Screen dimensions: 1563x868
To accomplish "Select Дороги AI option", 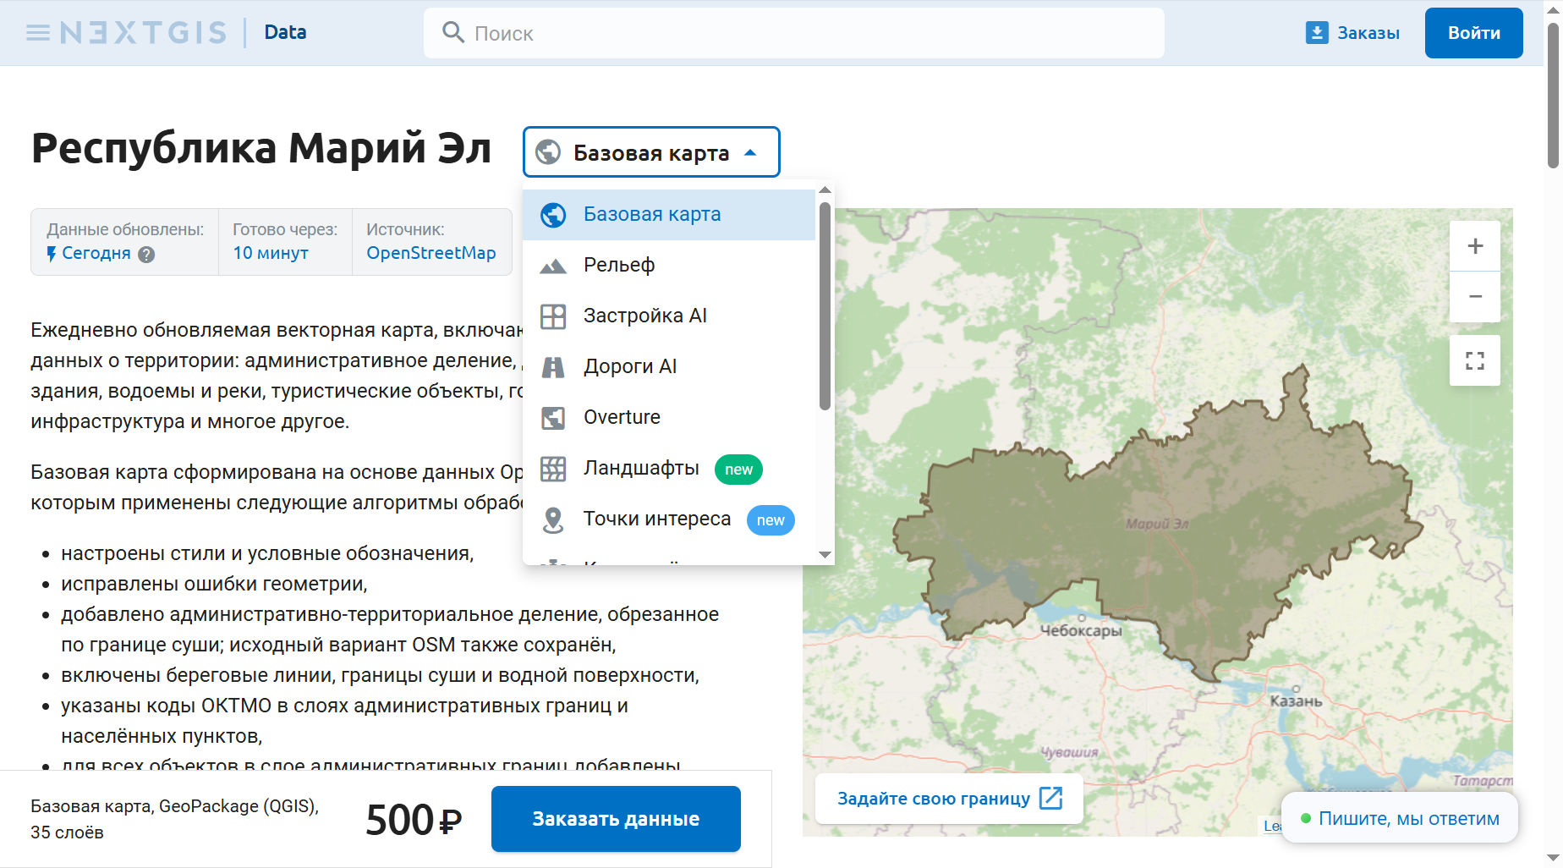I will click(x=669, y=367).
